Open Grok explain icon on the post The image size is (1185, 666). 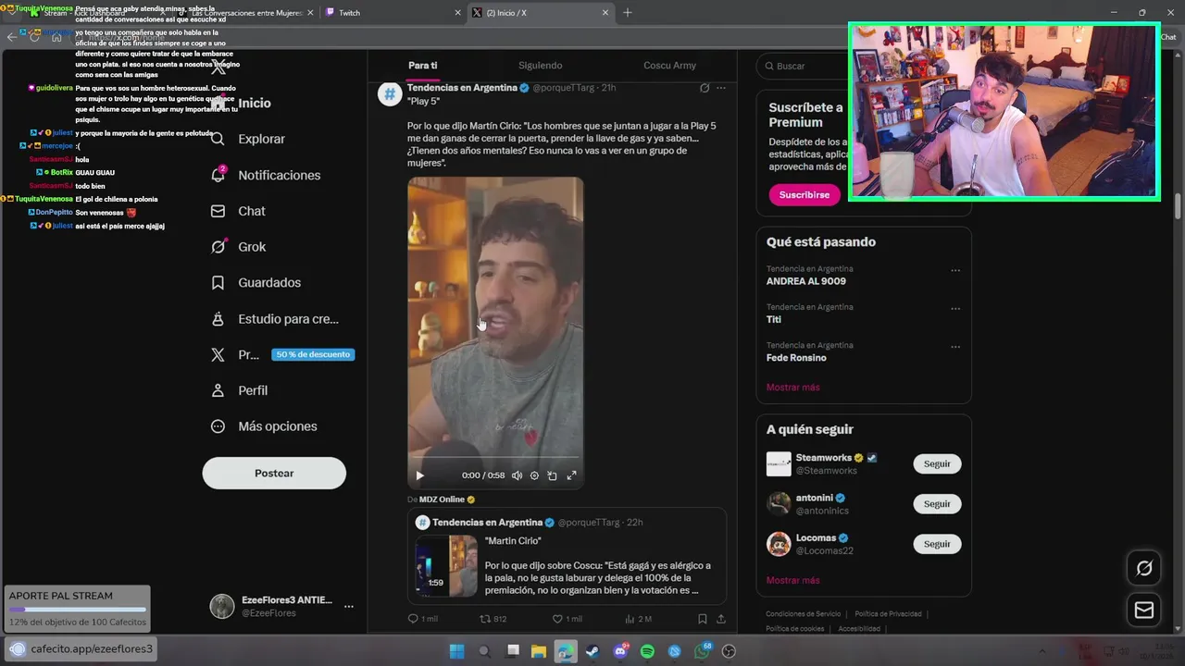click(705, 88)
